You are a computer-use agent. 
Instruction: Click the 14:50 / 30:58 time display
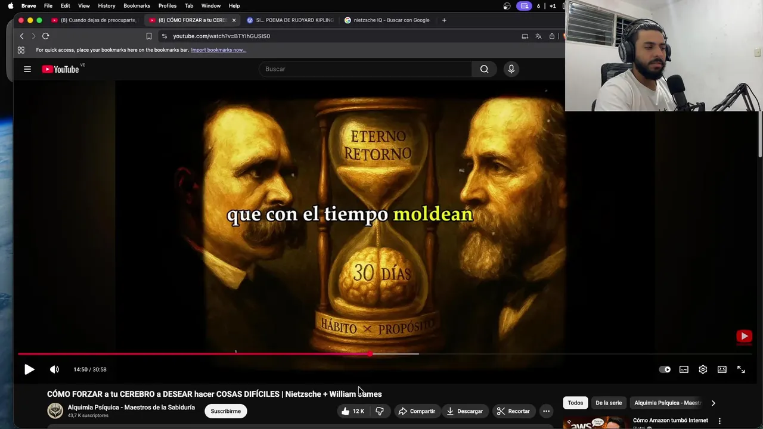90,369
